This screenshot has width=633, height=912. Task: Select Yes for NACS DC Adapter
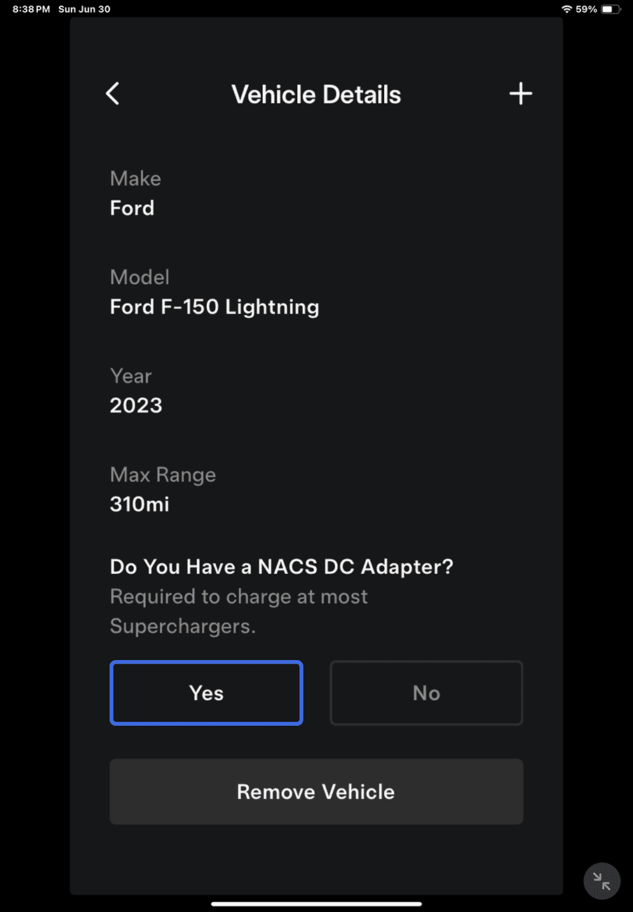[x=206, y=693]
